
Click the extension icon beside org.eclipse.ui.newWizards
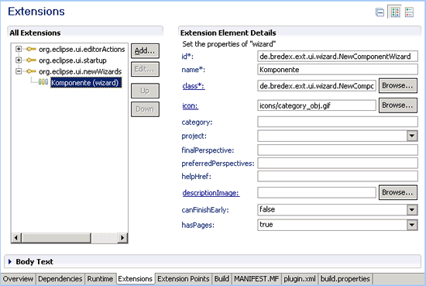point(31,71)
